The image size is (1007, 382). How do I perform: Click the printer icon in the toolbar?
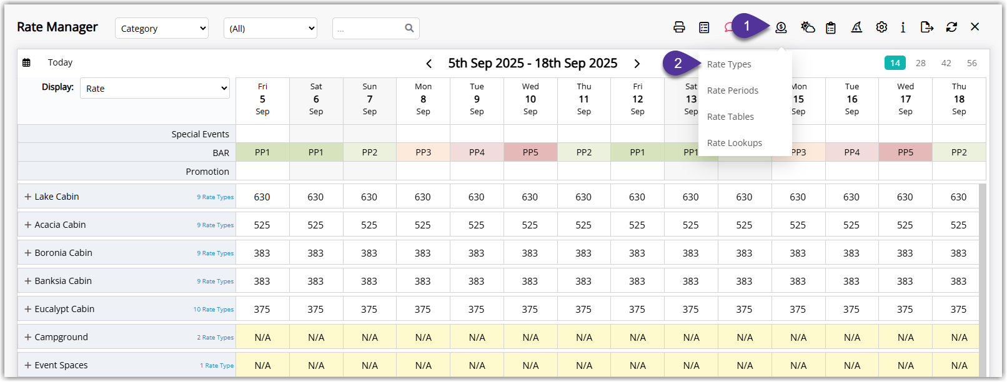679,27
